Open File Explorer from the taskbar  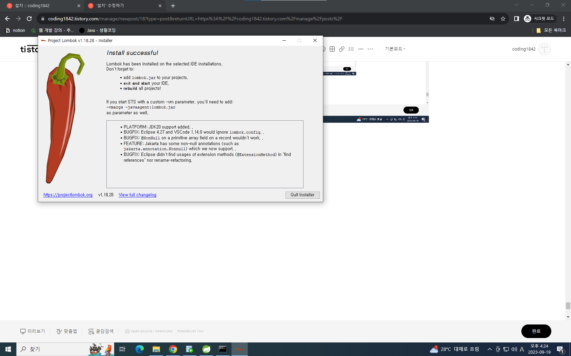pos(156,349)
